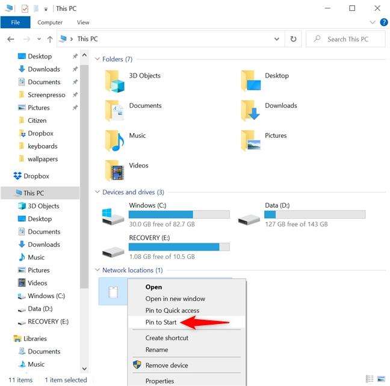Select This PC in the navigation pane
The image size is (390, 386).
40,193
